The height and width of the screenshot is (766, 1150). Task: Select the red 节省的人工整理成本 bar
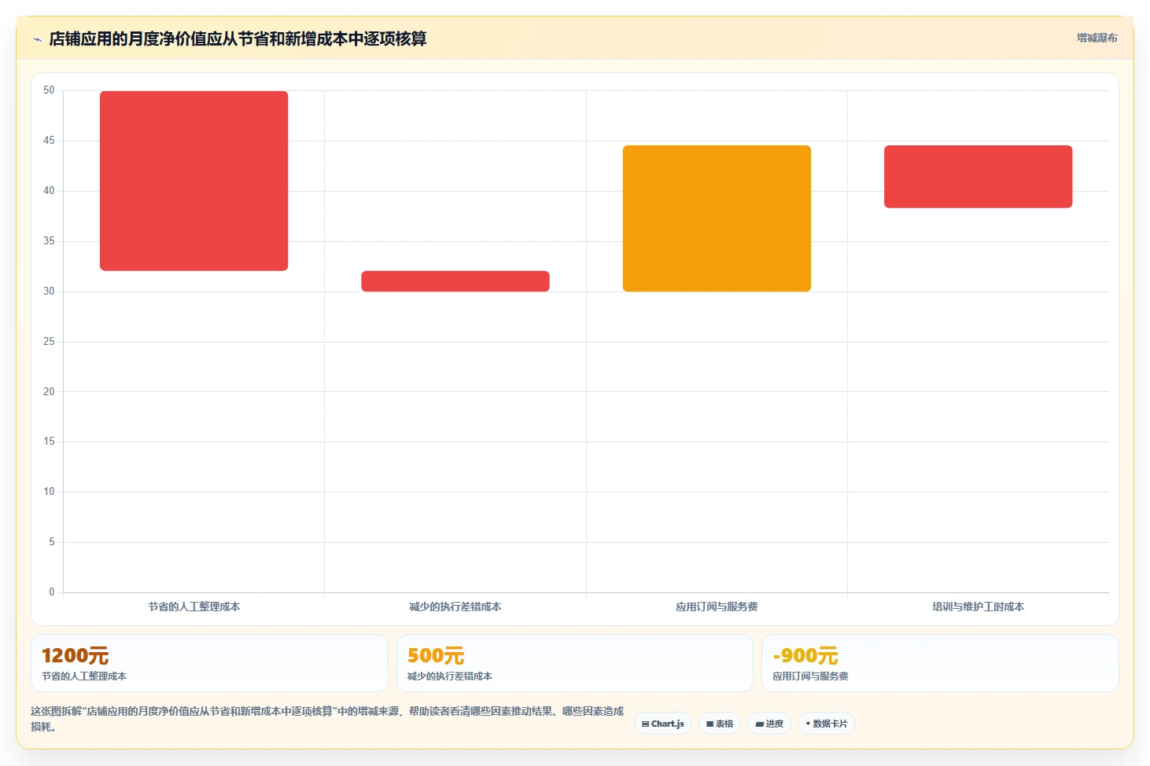[x=194, y=181]
